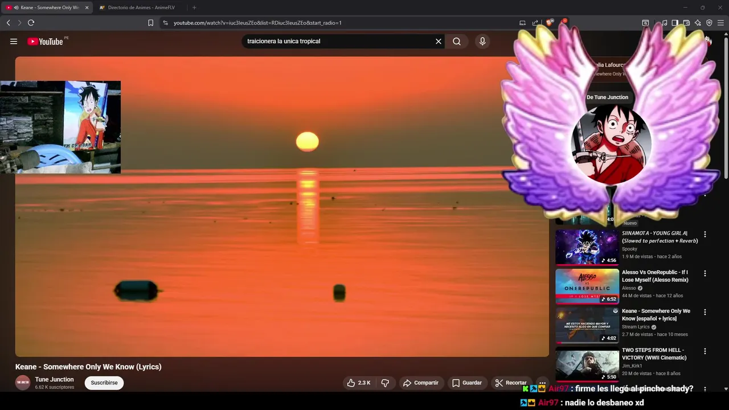Click the video title Keane - Somewhere Only We Know (Lyrics)
The image size is (729, 410).
coord(88,367)
